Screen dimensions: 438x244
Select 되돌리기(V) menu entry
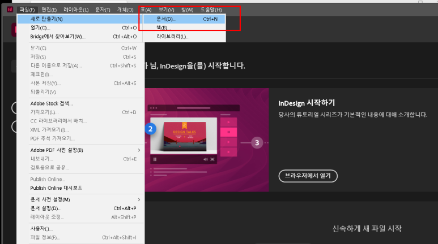[80, 91]
